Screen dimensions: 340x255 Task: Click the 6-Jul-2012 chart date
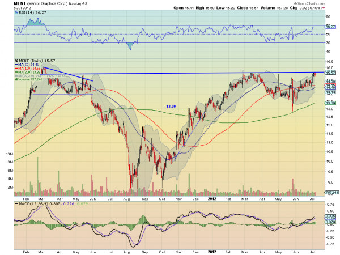point(22,8)
